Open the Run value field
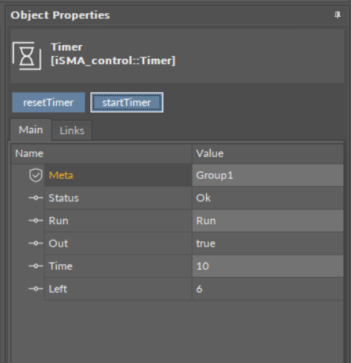This screenshot has height=363, width=351. pyautogui.click(x=268, y=220)
